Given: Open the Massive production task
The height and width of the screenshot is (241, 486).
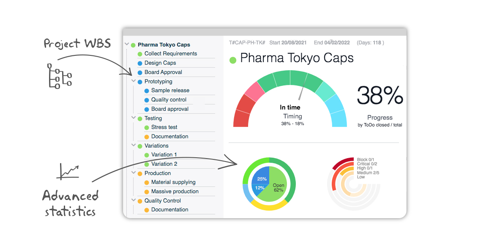Looking at the screenshot, I should pos(175,192).
